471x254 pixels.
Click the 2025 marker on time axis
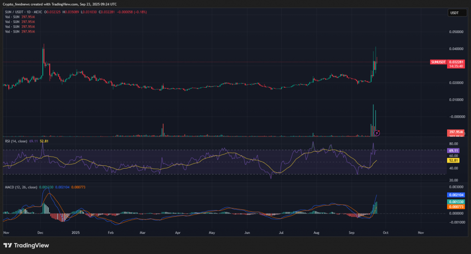point(75,233)
